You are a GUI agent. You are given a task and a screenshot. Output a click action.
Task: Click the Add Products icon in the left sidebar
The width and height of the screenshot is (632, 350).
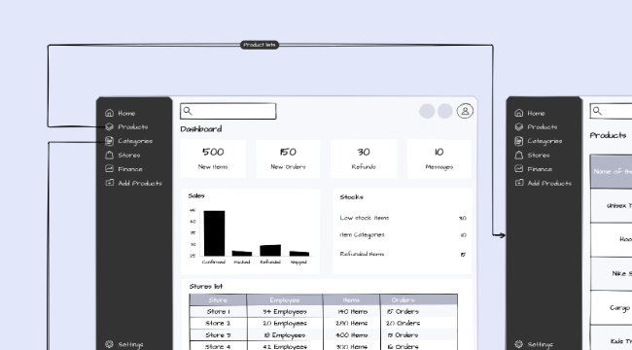click(109, 183)
